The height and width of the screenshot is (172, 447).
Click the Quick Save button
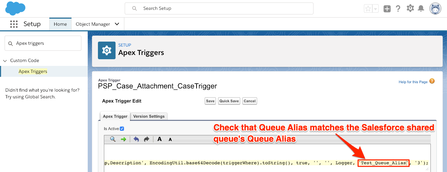[229, 101]
